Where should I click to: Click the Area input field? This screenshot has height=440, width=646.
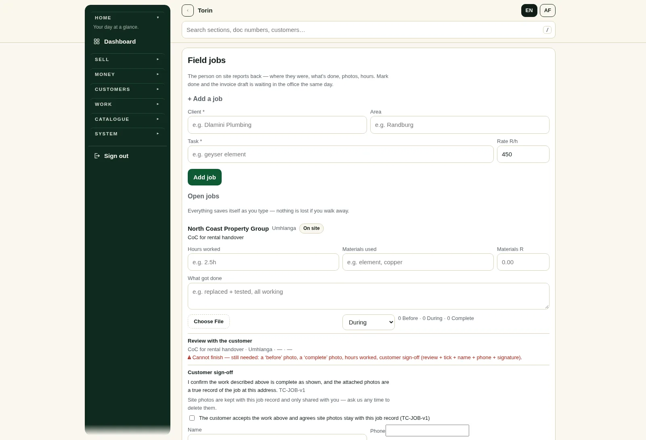[460, 125]
